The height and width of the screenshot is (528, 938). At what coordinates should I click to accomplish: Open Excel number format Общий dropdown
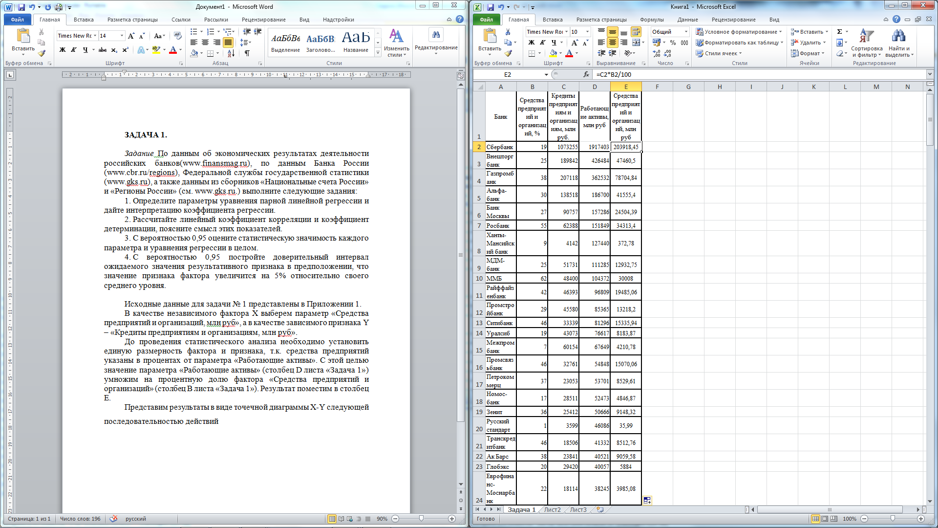tap(686, 32)
